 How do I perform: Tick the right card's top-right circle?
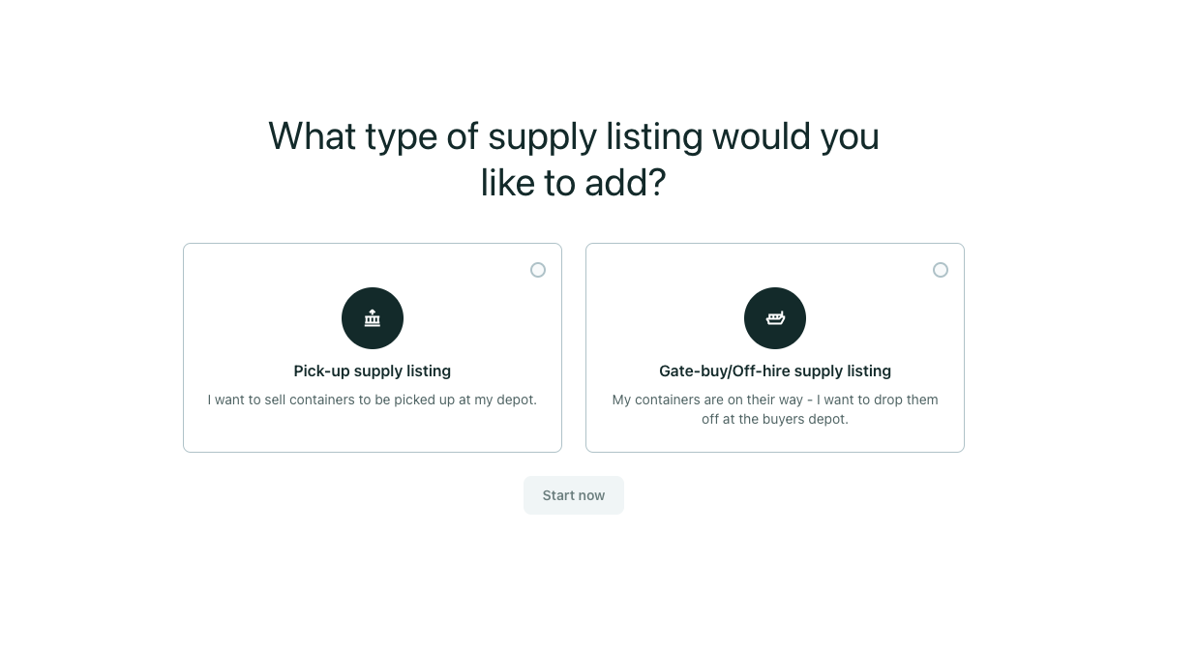click(x=941, y=270)
